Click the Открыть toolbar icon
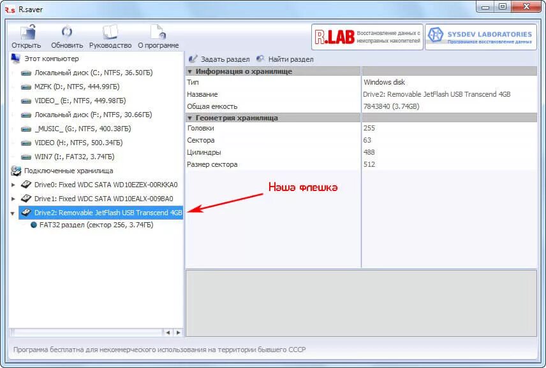Screen dimensions: 546x368 click(28, 32)
